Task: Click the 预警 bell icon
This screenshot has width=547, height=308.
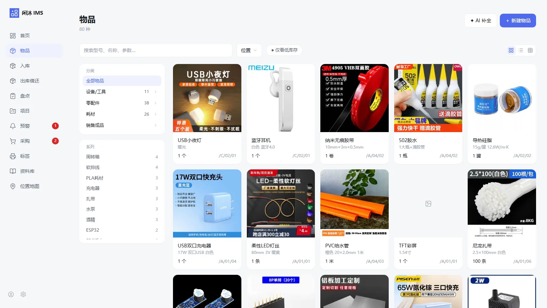Action: [13, 126]
